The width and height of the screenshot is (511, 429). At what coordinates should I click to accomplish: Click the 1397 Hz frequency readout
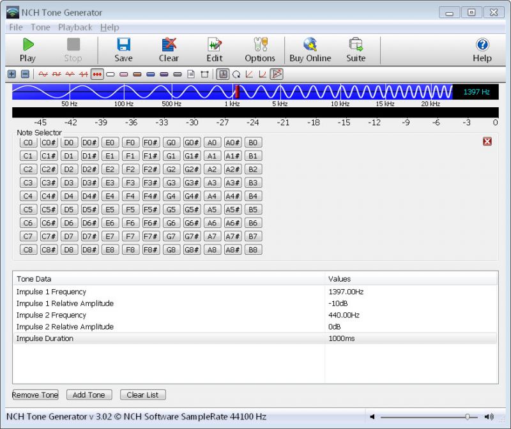[x=477, y=92]
